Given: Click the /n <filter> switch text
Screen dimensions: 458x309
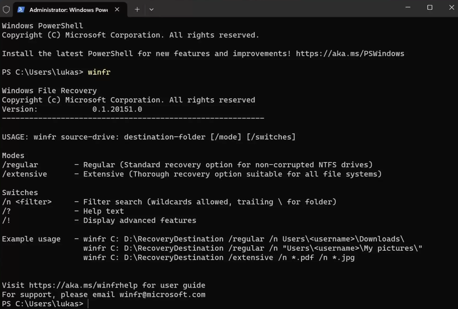Looking at the screenshot, I should pos(27,202).
